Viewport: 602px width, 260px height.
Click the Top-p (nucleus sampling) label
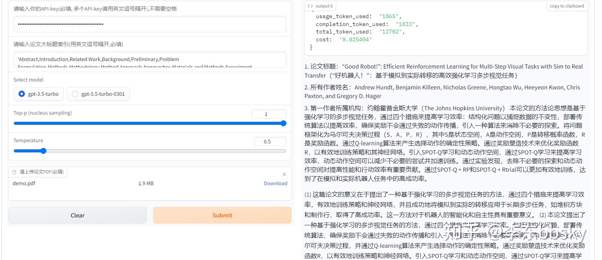(x=43, y=113)
